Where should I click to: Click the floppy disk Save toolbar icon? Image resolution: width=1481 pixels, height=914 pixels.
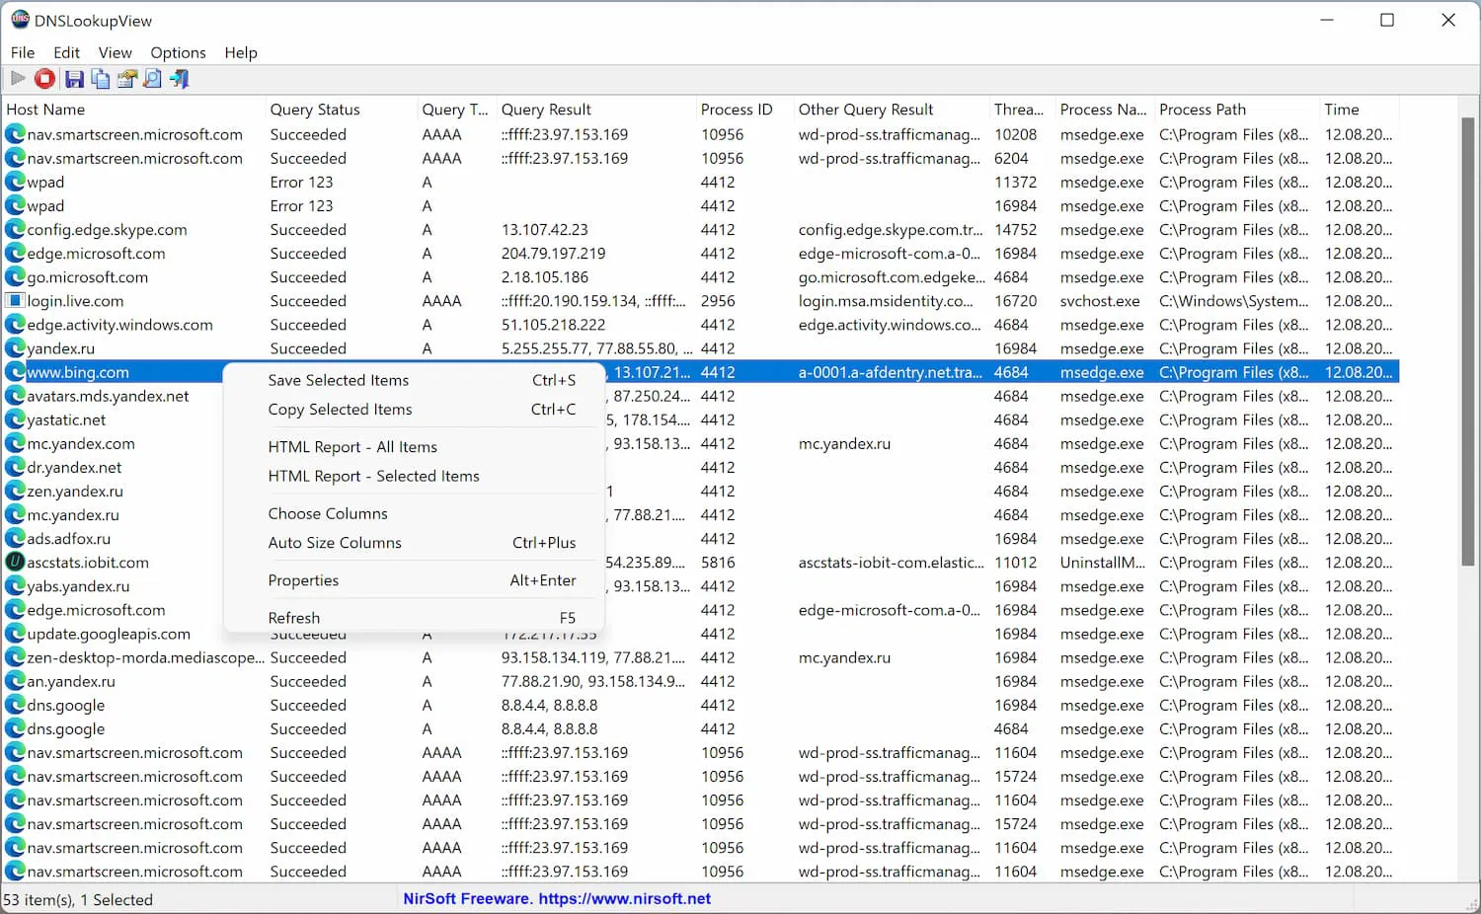click(x=74, y=79)
